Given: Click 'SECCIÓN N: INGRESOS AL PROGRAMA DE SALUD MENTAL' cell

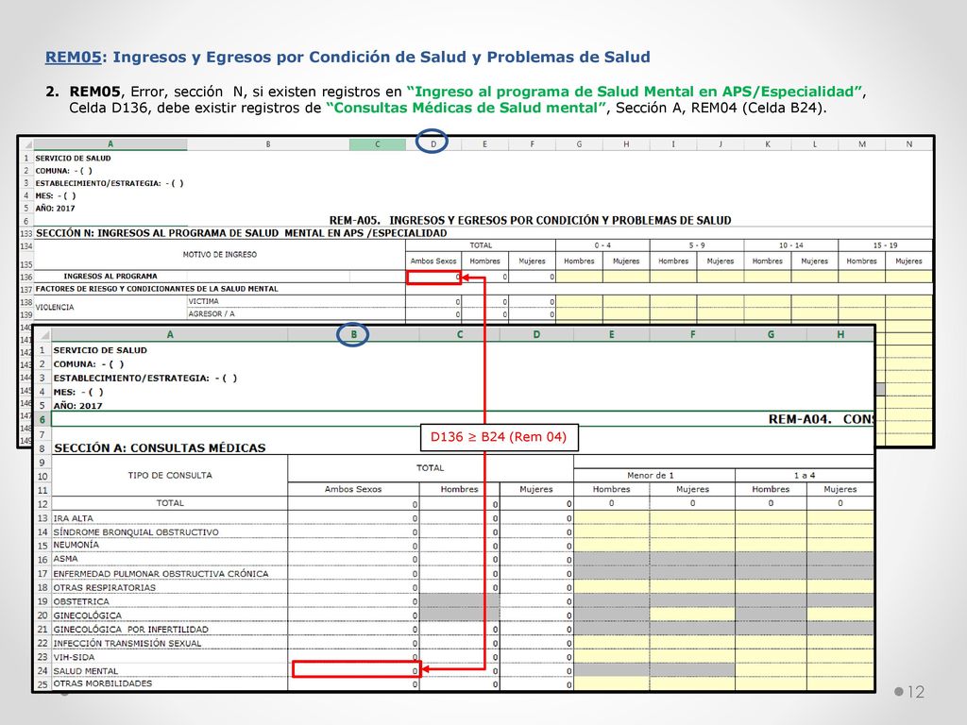Looking at the screenshot, I should click(241, 233).
